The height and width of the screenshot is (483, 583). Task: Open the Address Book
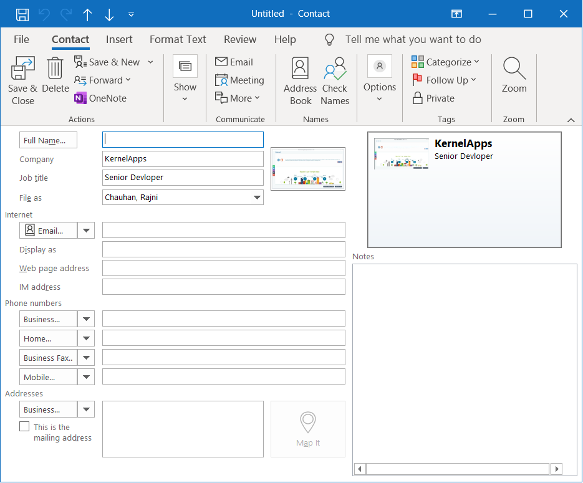(301, 81)
